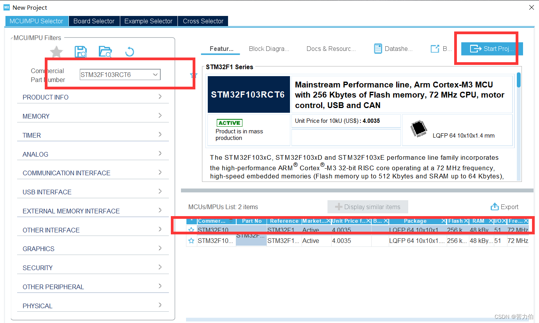This screenshot has height=323, width=539.
Task: Expand the PHYSICAL filter section
Action: (x=93, y=306)
